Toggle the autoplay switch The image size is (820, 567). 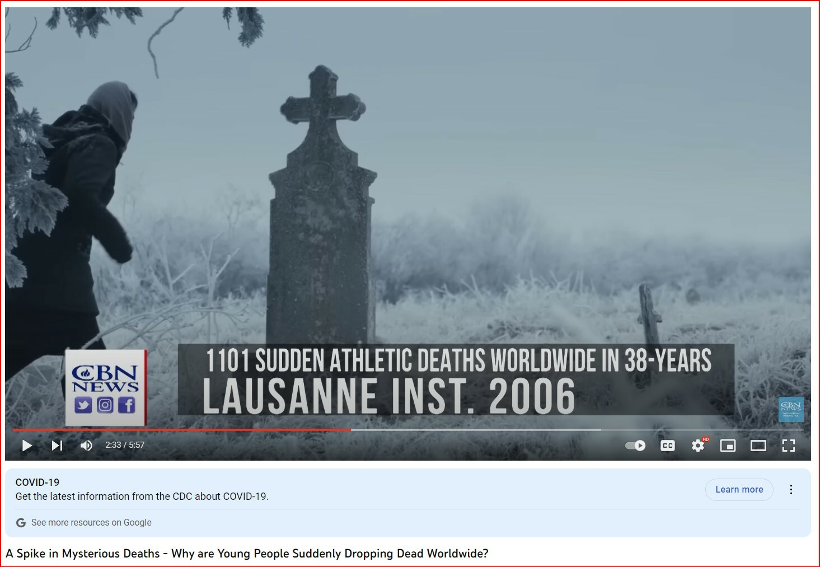point(635,446)
